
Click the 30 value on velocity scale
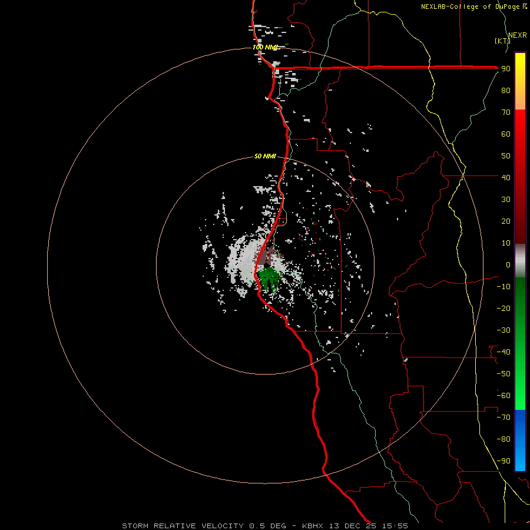click(506, 200)
